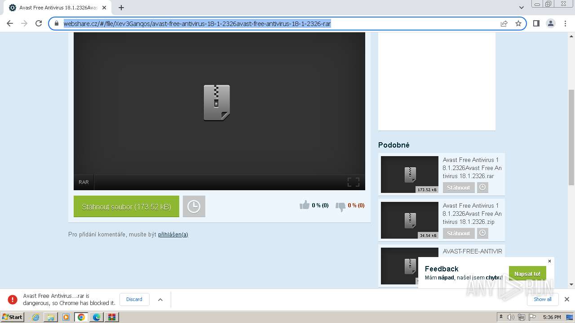This screenshot has width=575, height=323.
Task: Click Stáhnout for the .rar similar file
Action: point(459,188)
